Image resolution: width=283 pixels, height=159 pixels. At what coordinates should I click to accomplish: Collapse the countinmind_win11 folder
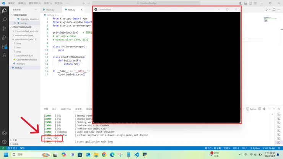tap(25, 39)
